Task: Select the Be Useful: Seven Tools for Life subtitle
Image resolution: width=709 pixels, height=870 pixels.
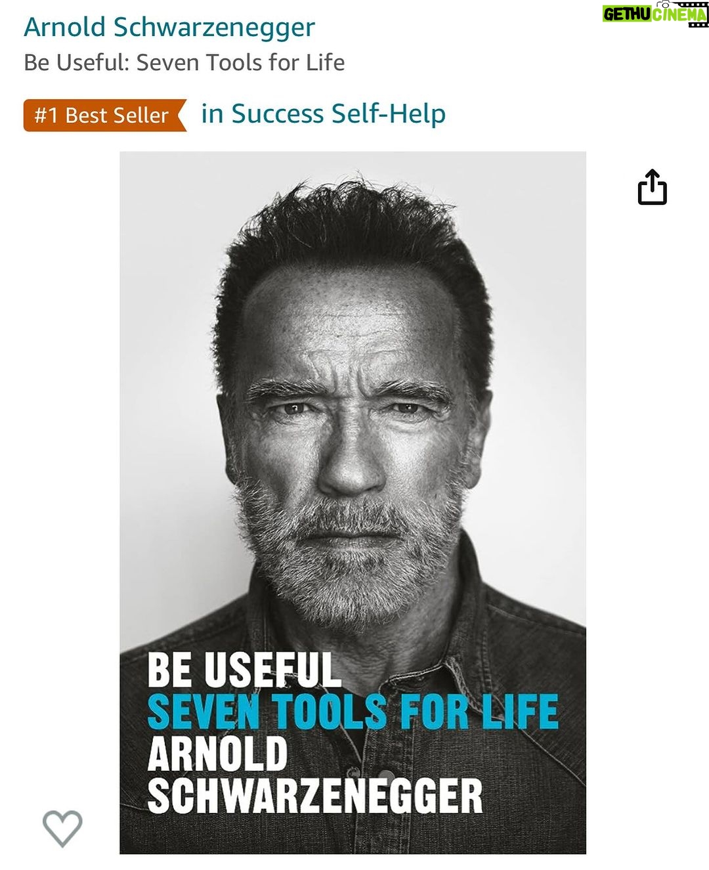Action: pos(184,62)
